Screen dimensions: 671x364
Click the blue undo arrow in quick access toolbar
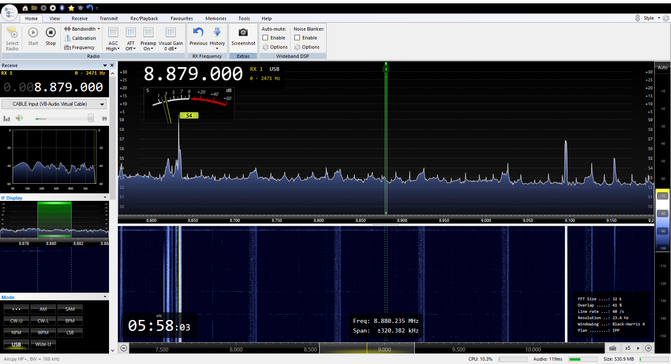tap(90, 8)
